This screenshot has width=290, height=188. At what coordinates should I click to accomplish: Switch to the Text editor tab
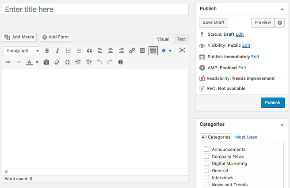[181, 39]
